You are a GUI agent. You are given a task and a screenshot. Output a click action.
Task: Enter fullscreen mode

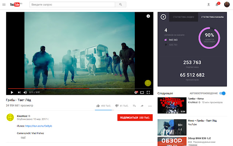click(x=148, y=92)
